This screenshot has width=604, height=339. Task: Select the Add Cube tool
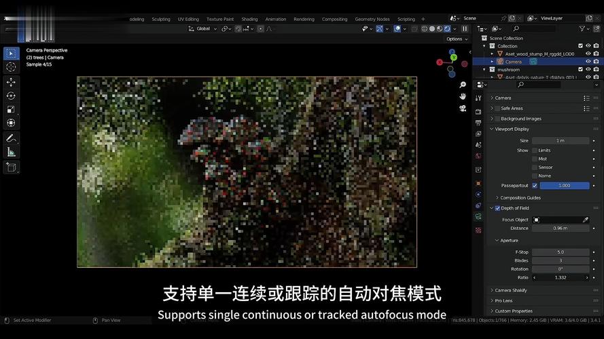[x=11, y=167]
